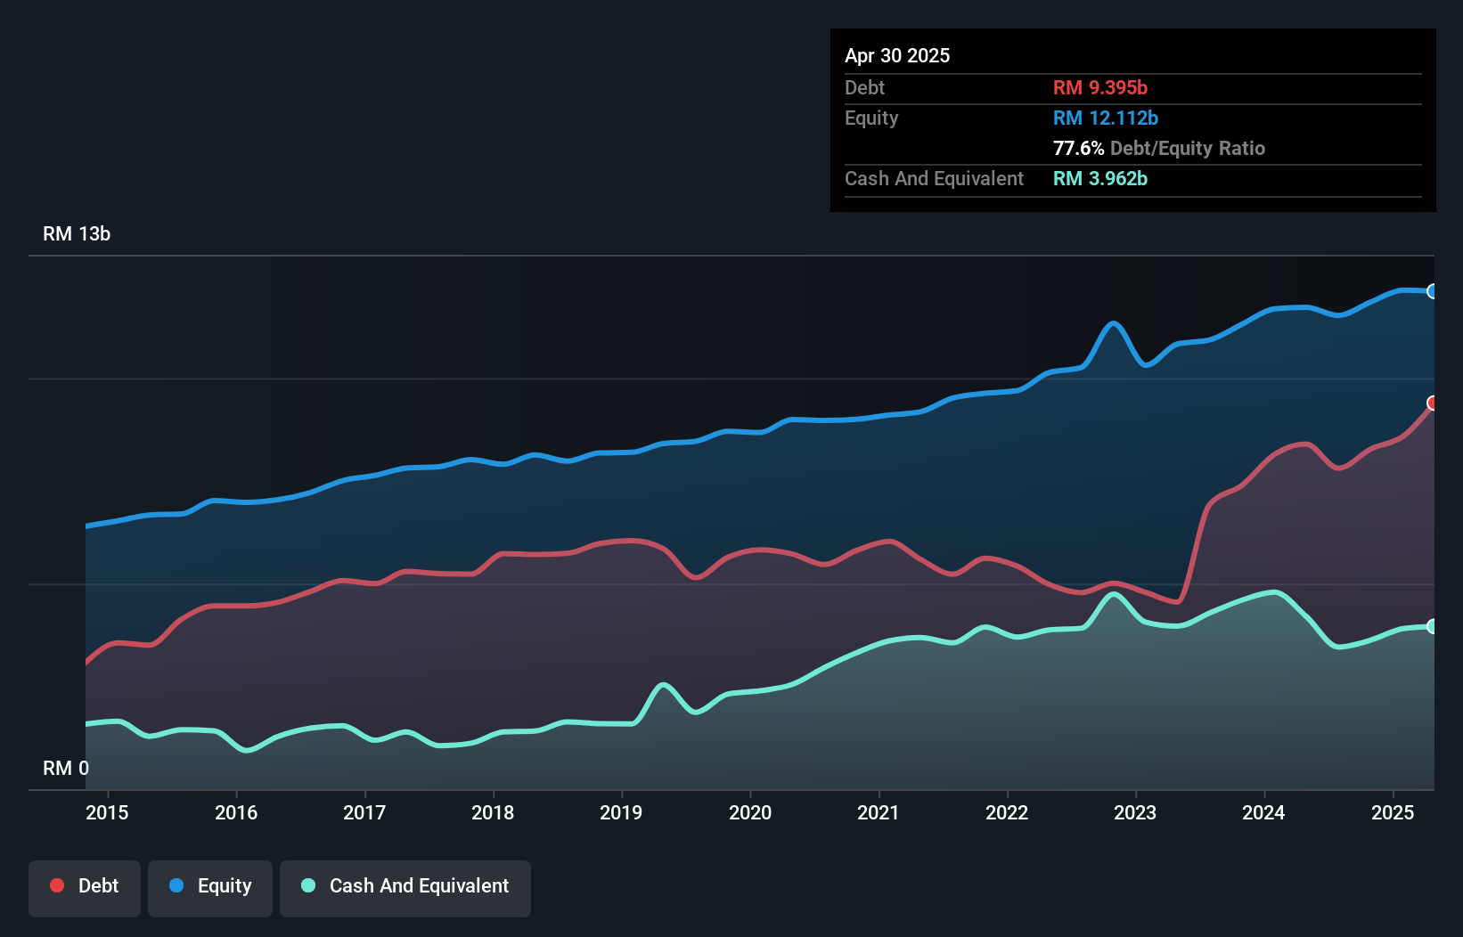This screenshot has width=1463, height=937.
Task: Select the blue Equity endpoint marker on chart
Action: [x=1432, y=291]
